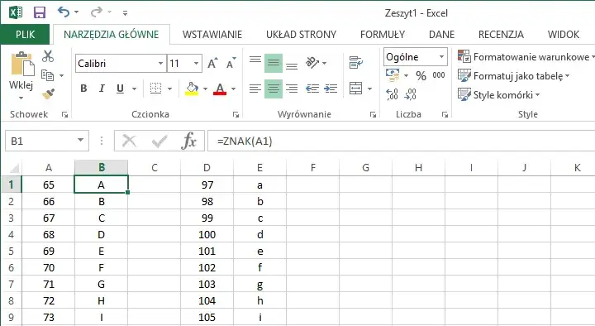
Task: Open the DANE ribbon tab
Action: [441, 35]
